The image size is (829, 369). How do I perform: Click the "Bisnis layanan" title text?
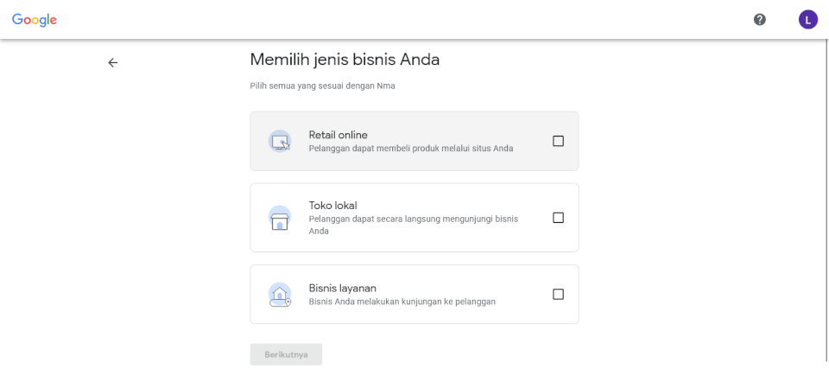point(343,288)
